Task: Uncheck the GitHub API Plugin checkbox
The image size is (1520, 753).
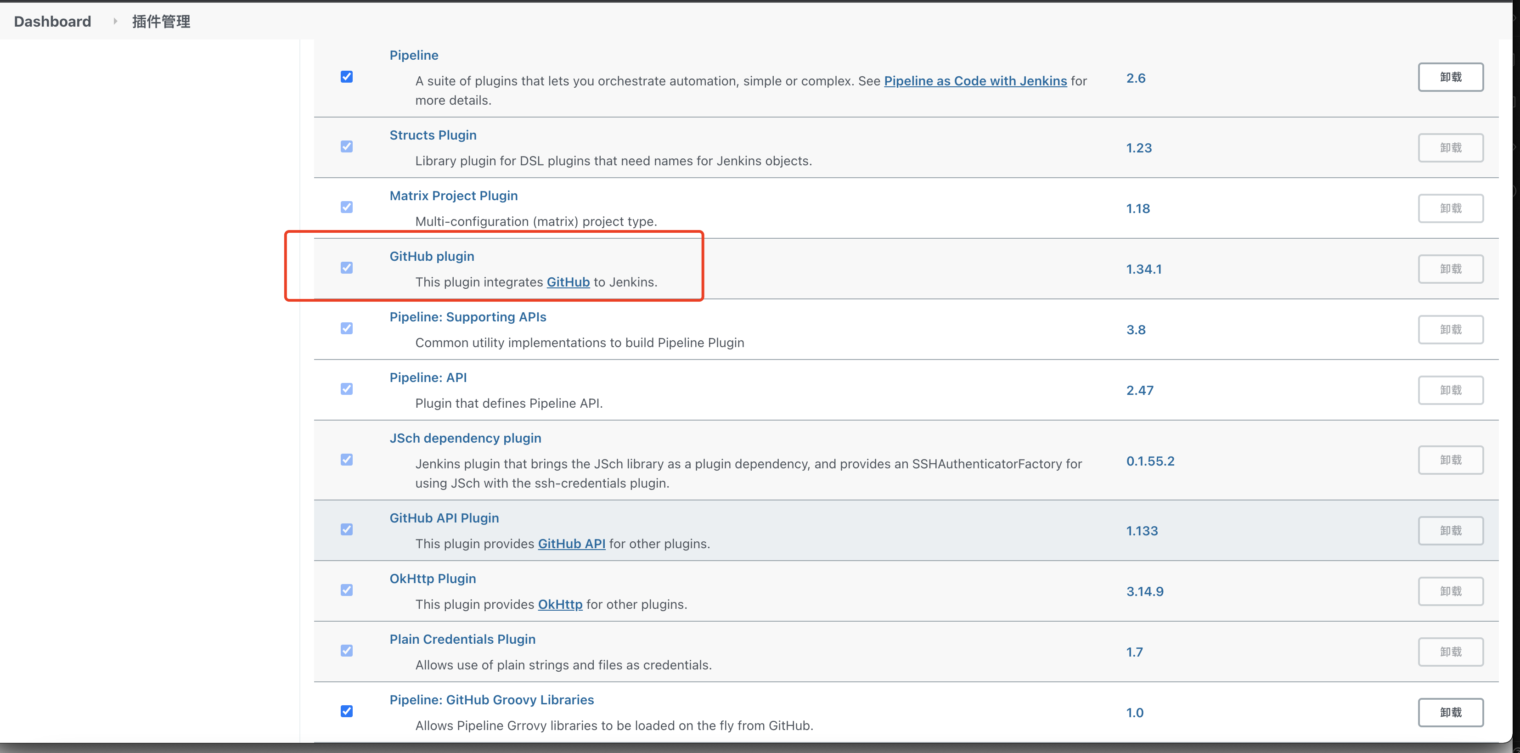Action: [346, 529]
